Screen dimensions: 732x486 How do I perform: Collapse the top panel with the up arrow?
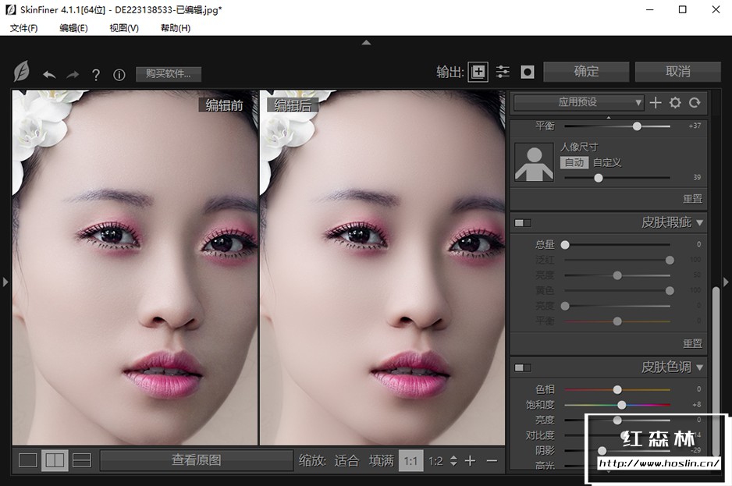pyautogui.click(x=367, y=42)
